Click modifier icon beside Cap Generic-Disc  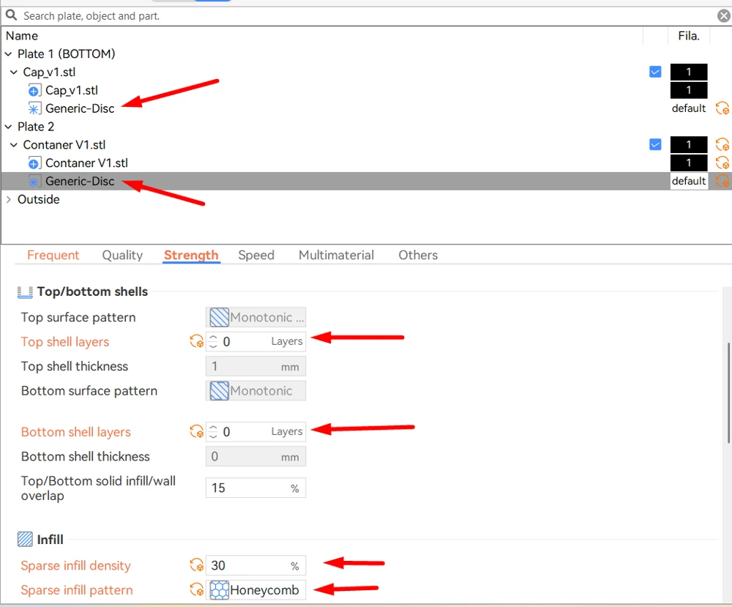click(x=34, y=109)
